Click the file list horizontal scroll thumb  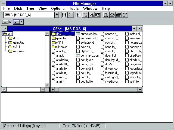(x=57, y=89)
